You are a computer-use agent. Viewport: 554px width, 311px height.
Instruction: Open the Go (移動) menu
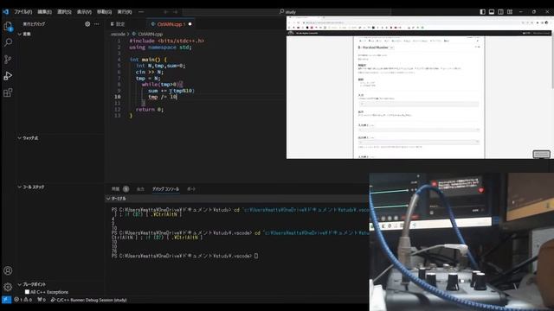coord(104,11)
